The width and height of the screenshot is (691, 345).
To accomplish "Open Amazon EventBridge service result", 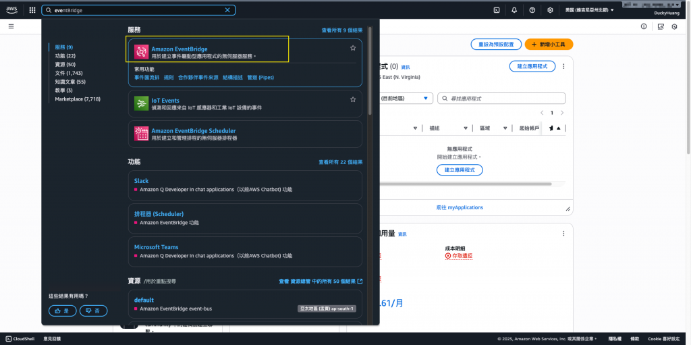I will tap(179, 49).
